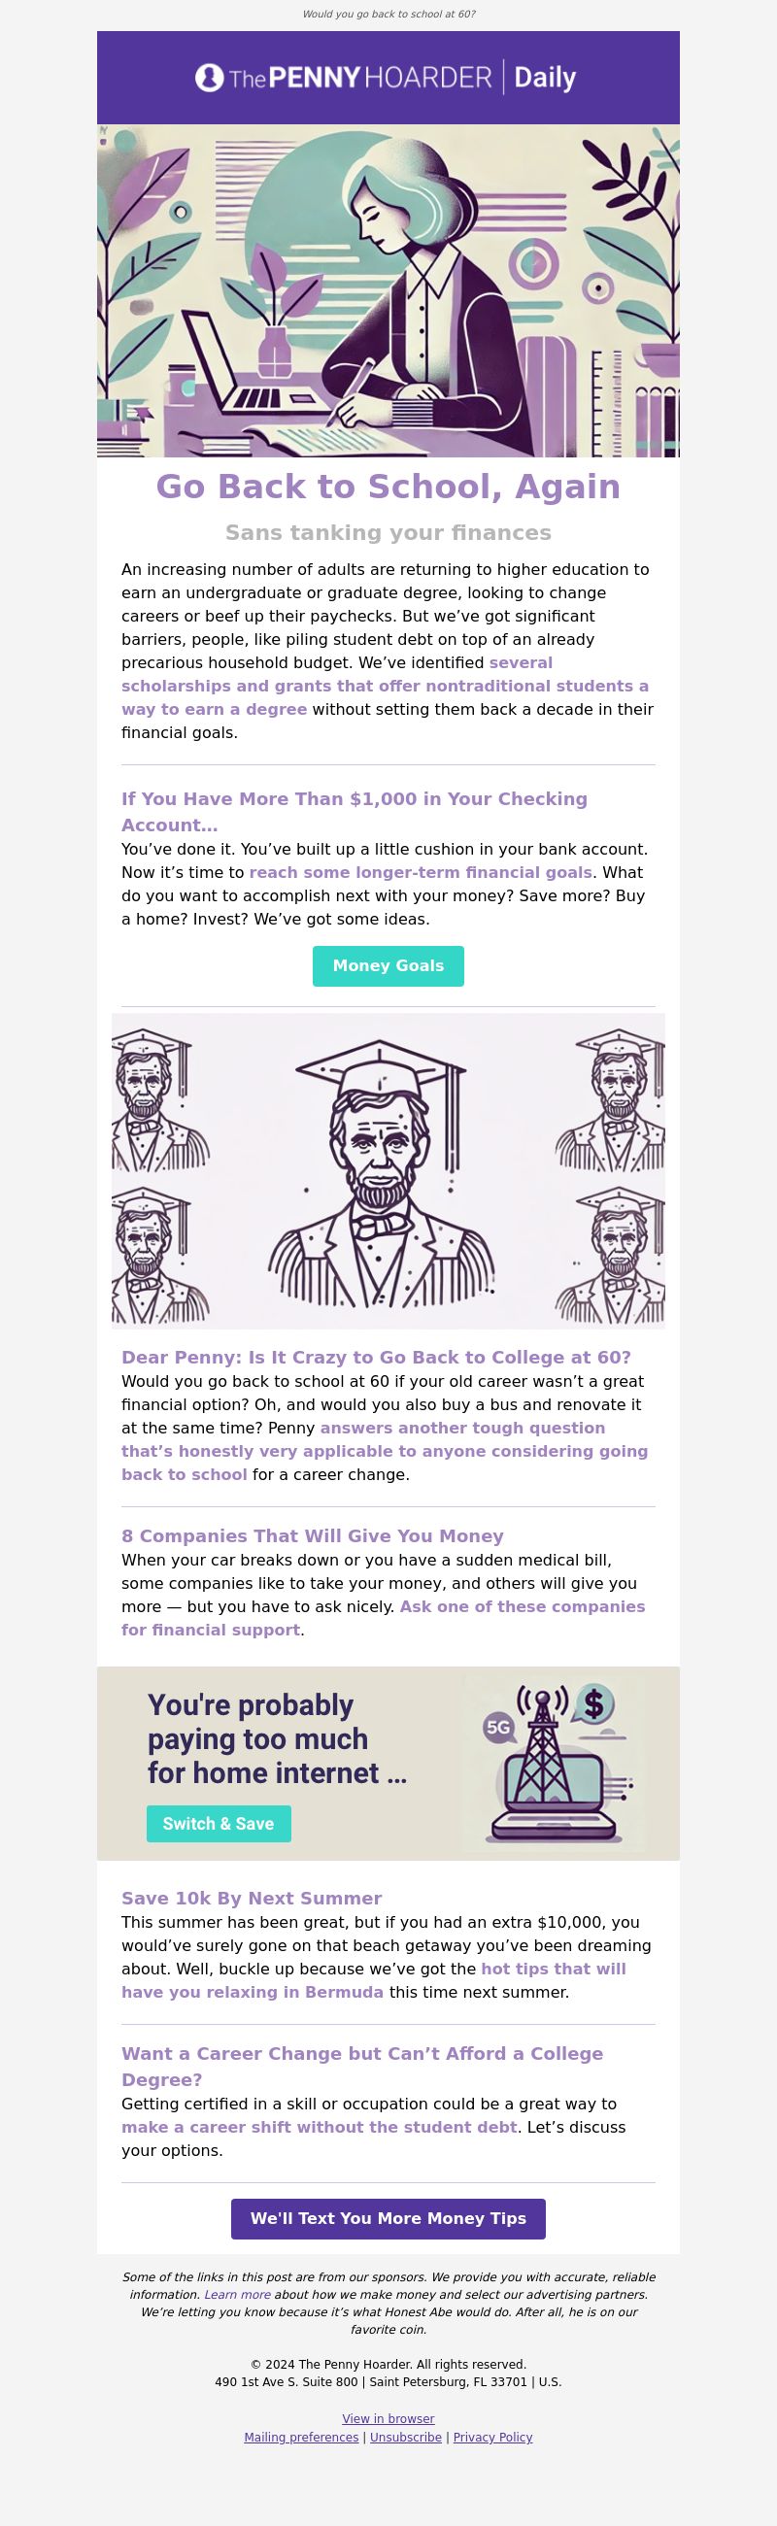Open 8 Companies That Will Give You Money
The image size is (777, 2526).
point(313,1535)
